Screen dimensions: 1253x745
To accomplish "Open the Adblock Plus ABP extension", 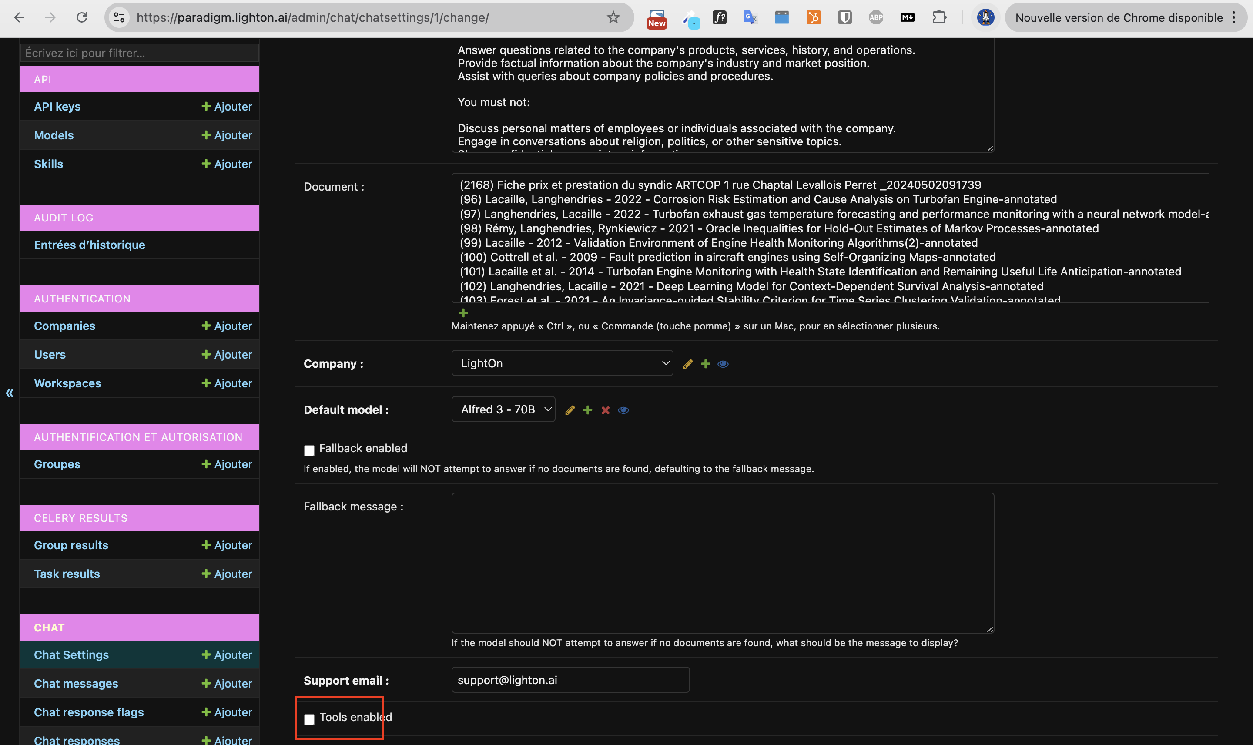I will (x=876, y=17).
